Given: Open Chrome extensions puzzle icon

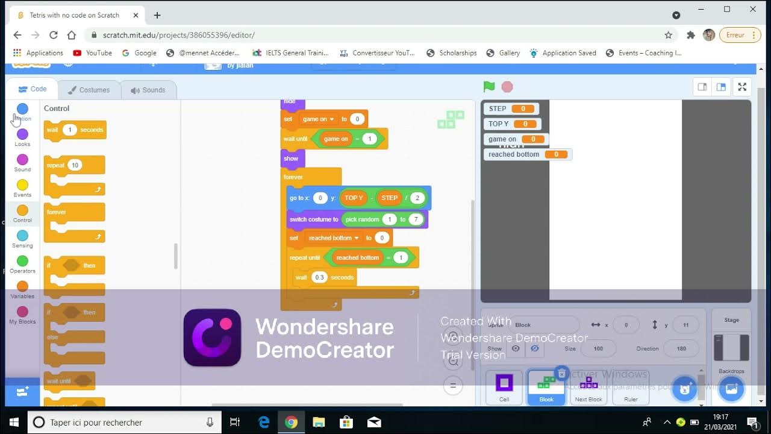Looking at the screenshot, I should point(691,35).
